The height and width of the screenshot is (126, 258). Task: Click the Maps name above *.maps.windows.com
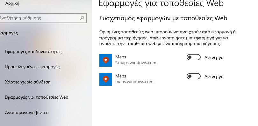121,57
